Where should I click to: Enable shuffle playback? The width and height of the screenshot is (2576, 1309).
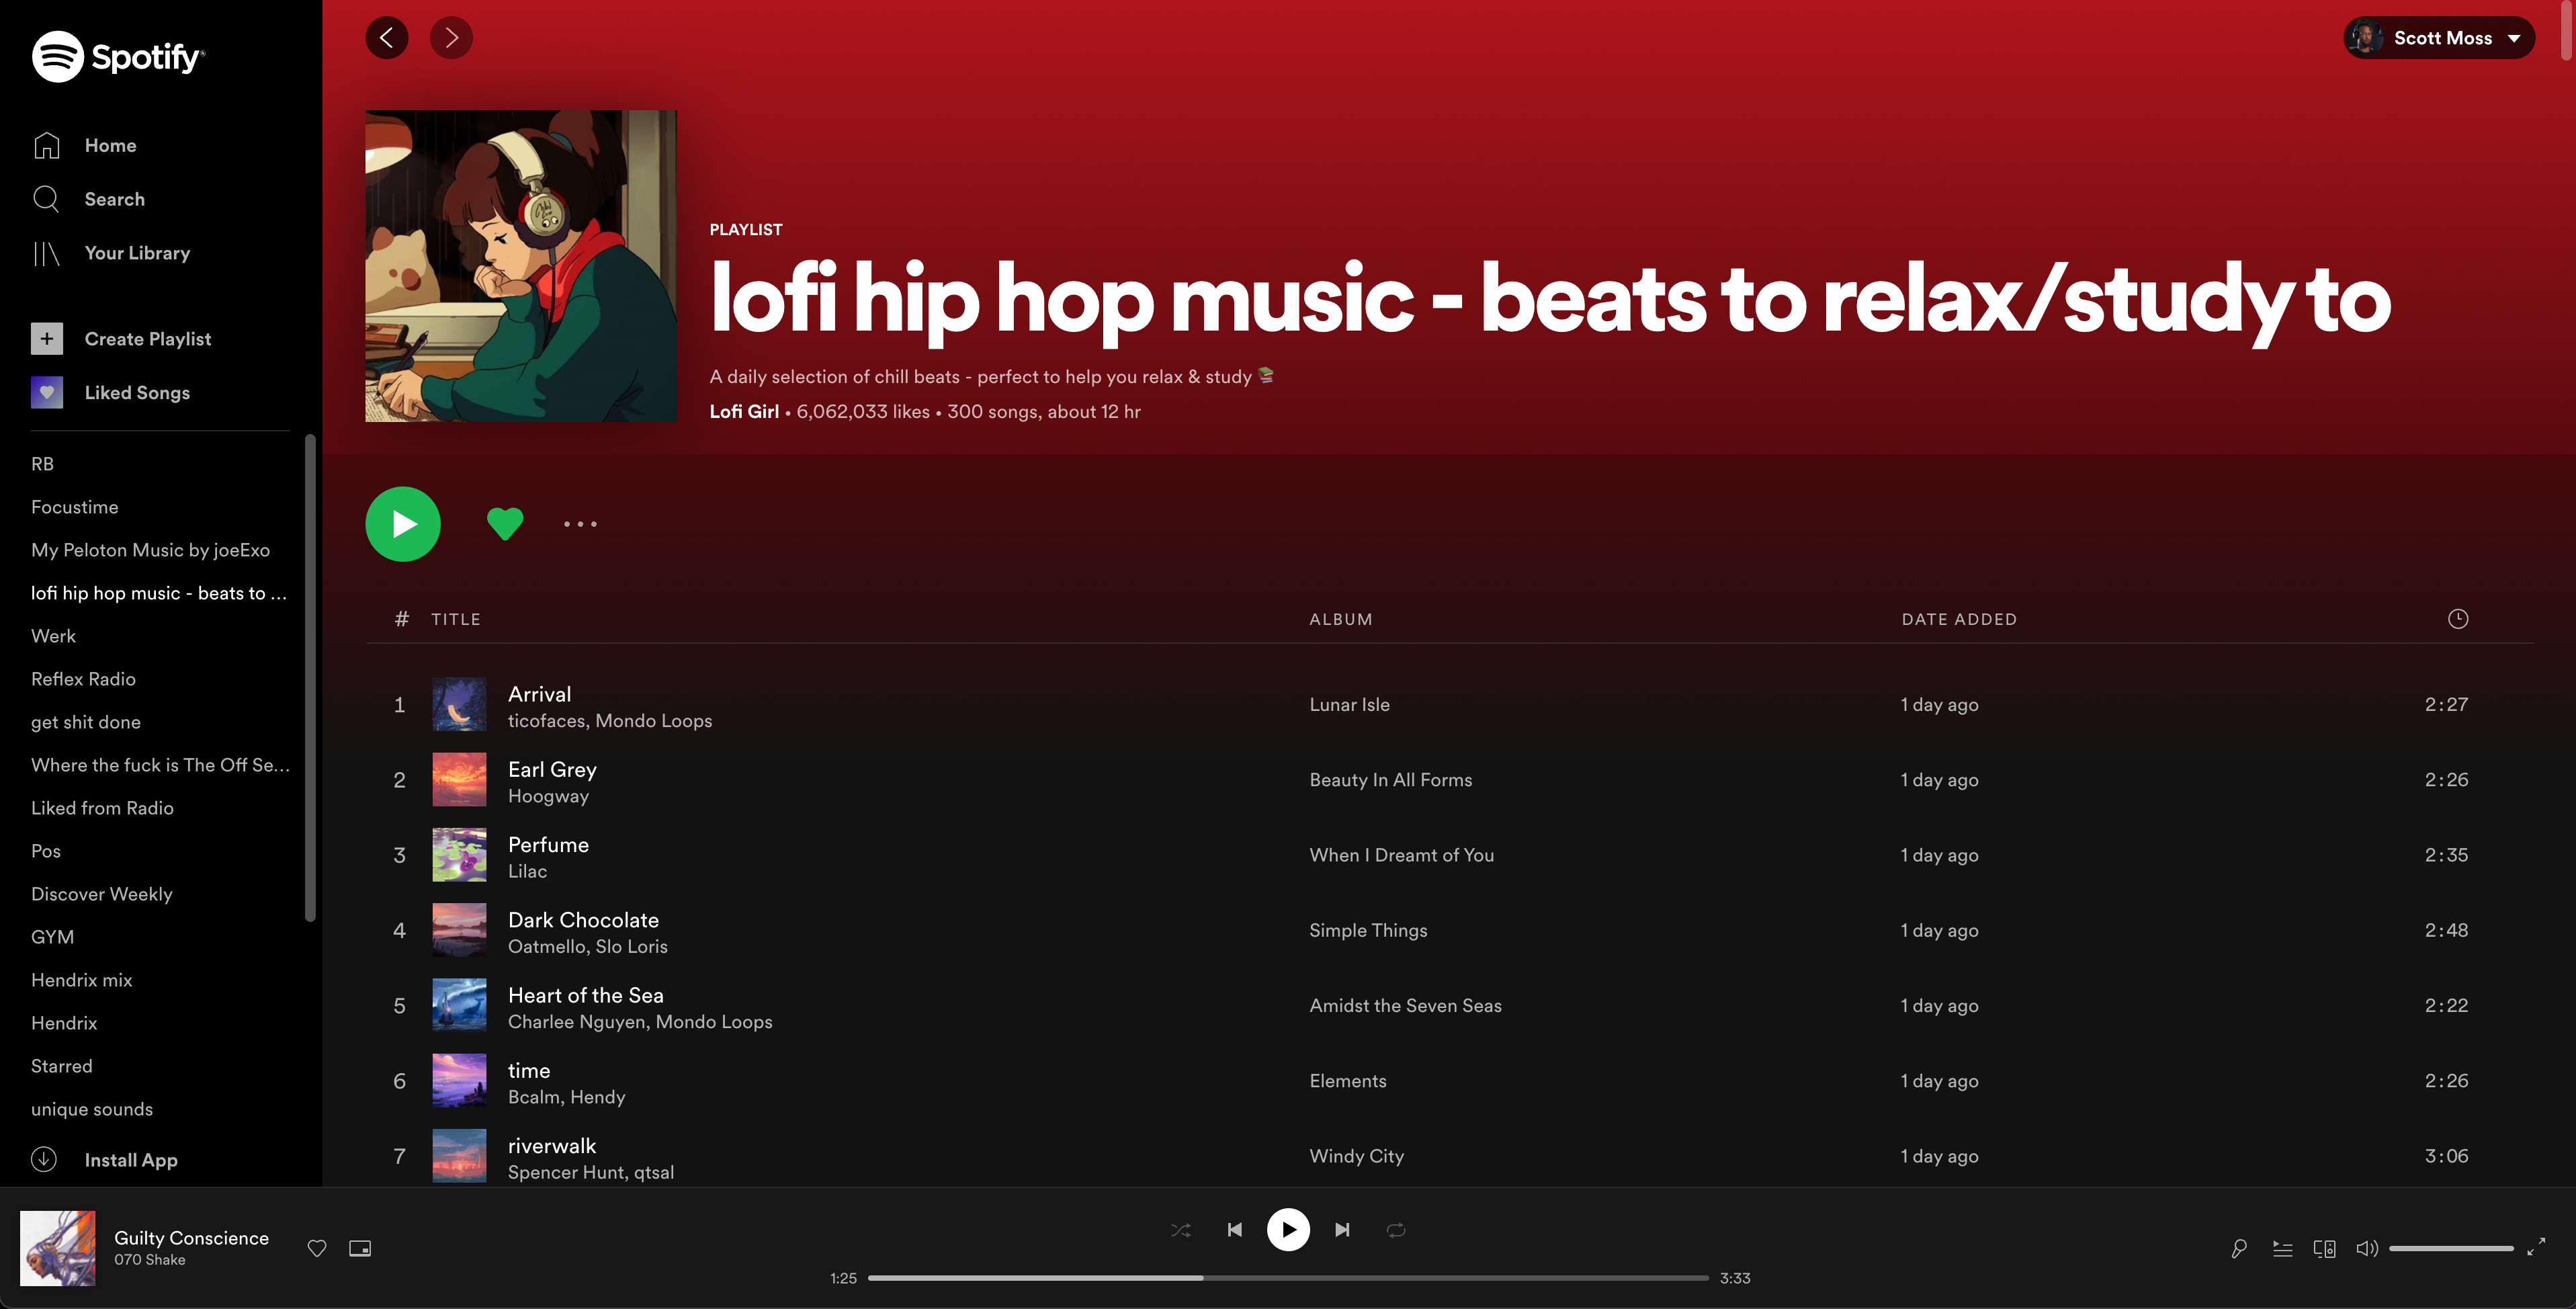pos(1180,1229)
